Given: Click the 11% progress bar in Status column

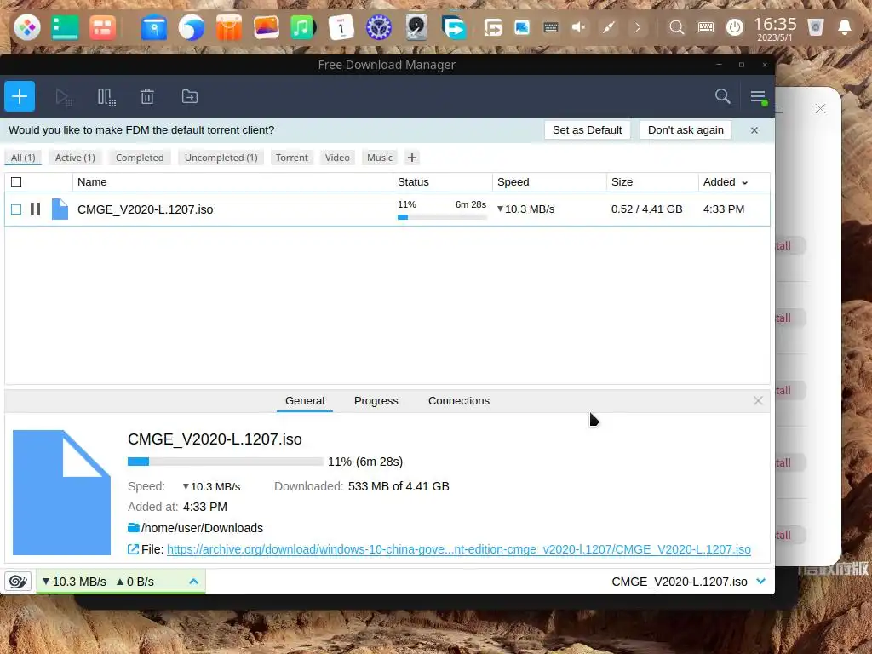Looking at the screenshot, I should 442,217.
